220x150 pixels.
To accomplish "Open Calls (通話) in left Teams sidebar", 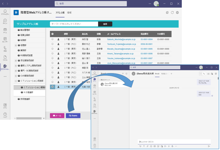I will (5, 49).
